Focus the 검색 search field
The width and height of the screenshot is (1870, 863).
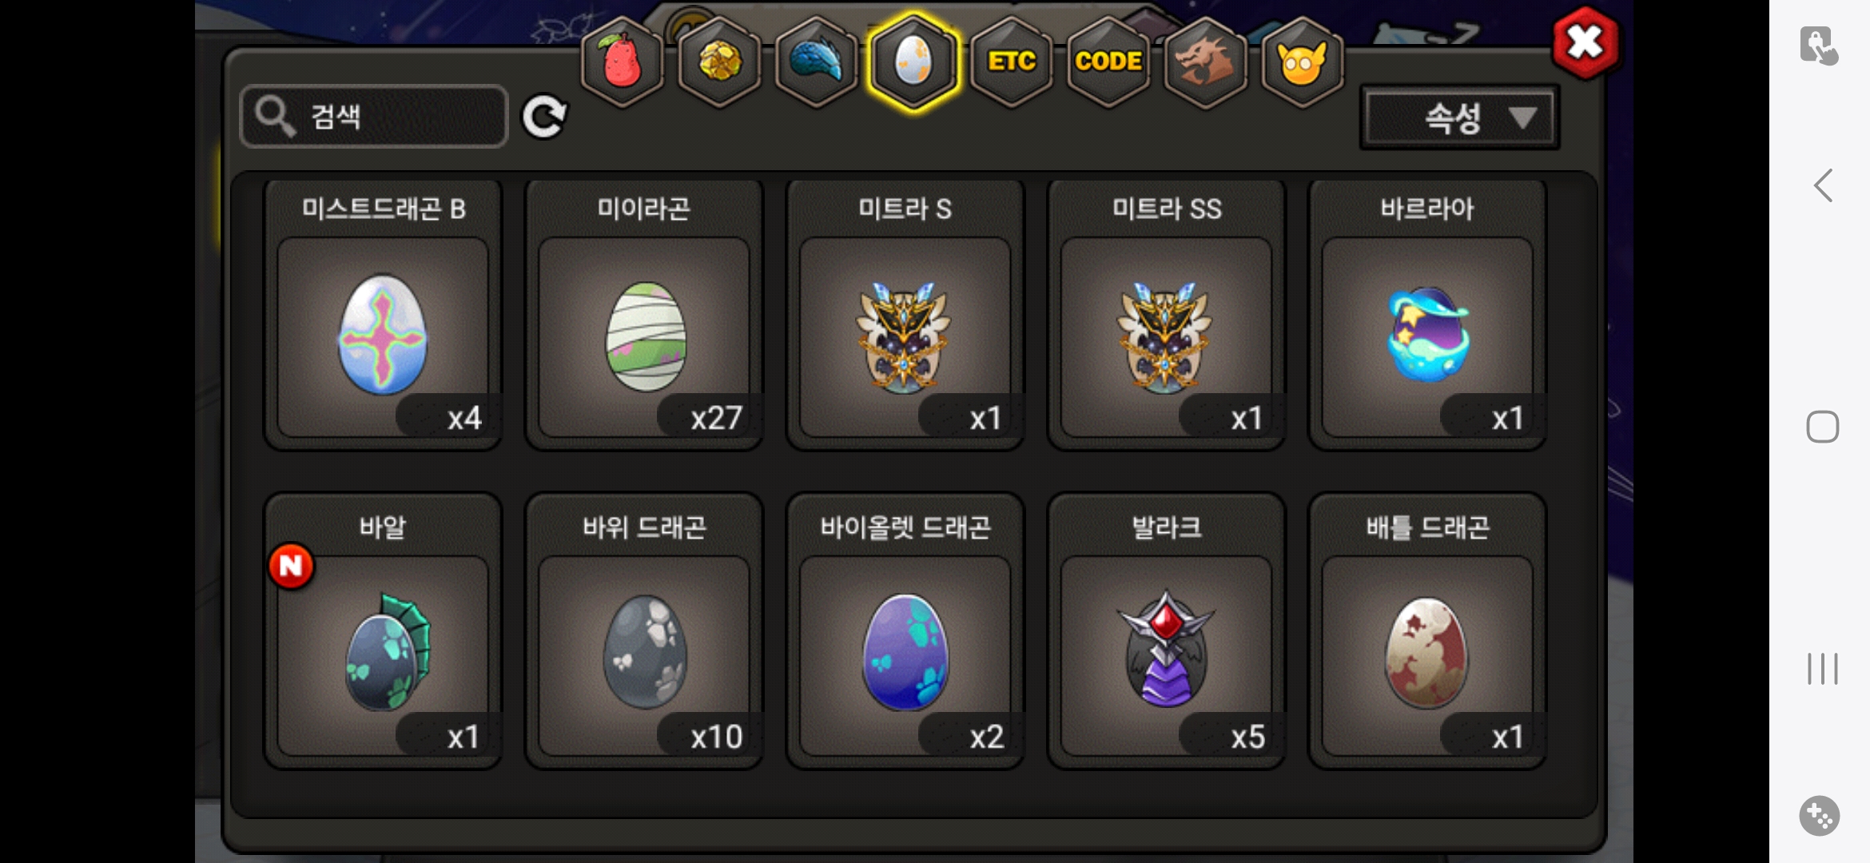pyautogui.click(x=374, y=117)
